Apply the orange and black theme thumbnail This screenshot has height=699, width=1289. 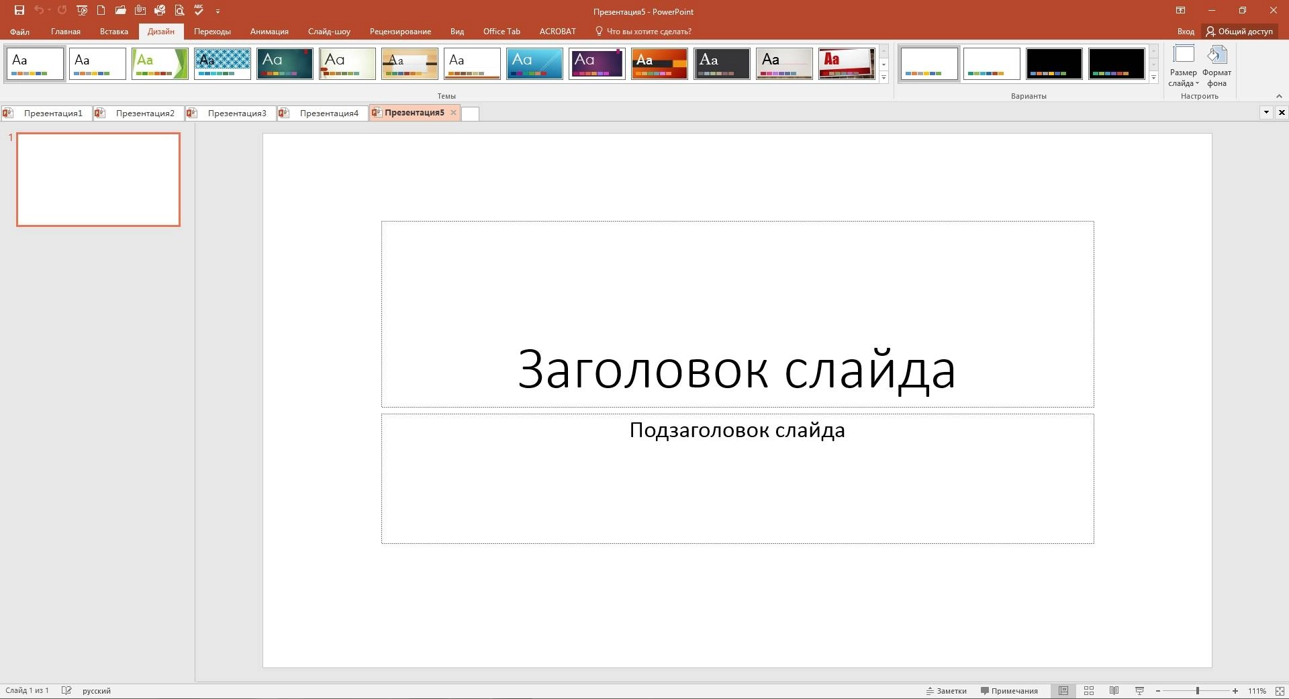coord(659,64)
